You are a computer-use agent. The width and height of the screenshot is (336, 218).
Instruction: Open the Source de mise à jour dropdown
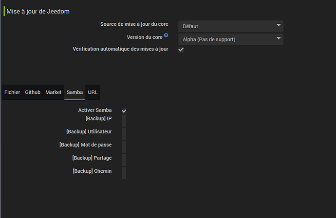[x=231, y=26]
